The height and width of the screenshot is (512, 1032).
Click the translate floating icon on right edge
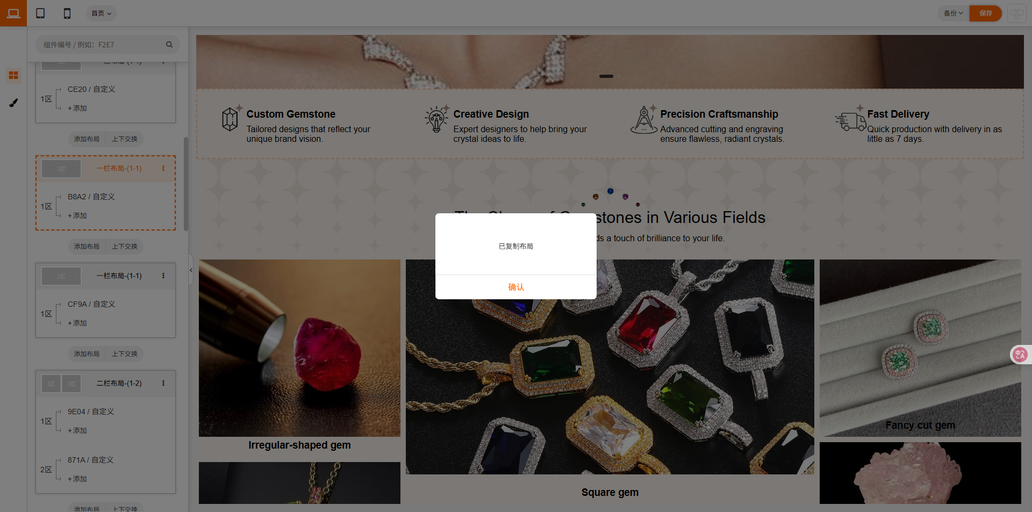point(1020,354)
